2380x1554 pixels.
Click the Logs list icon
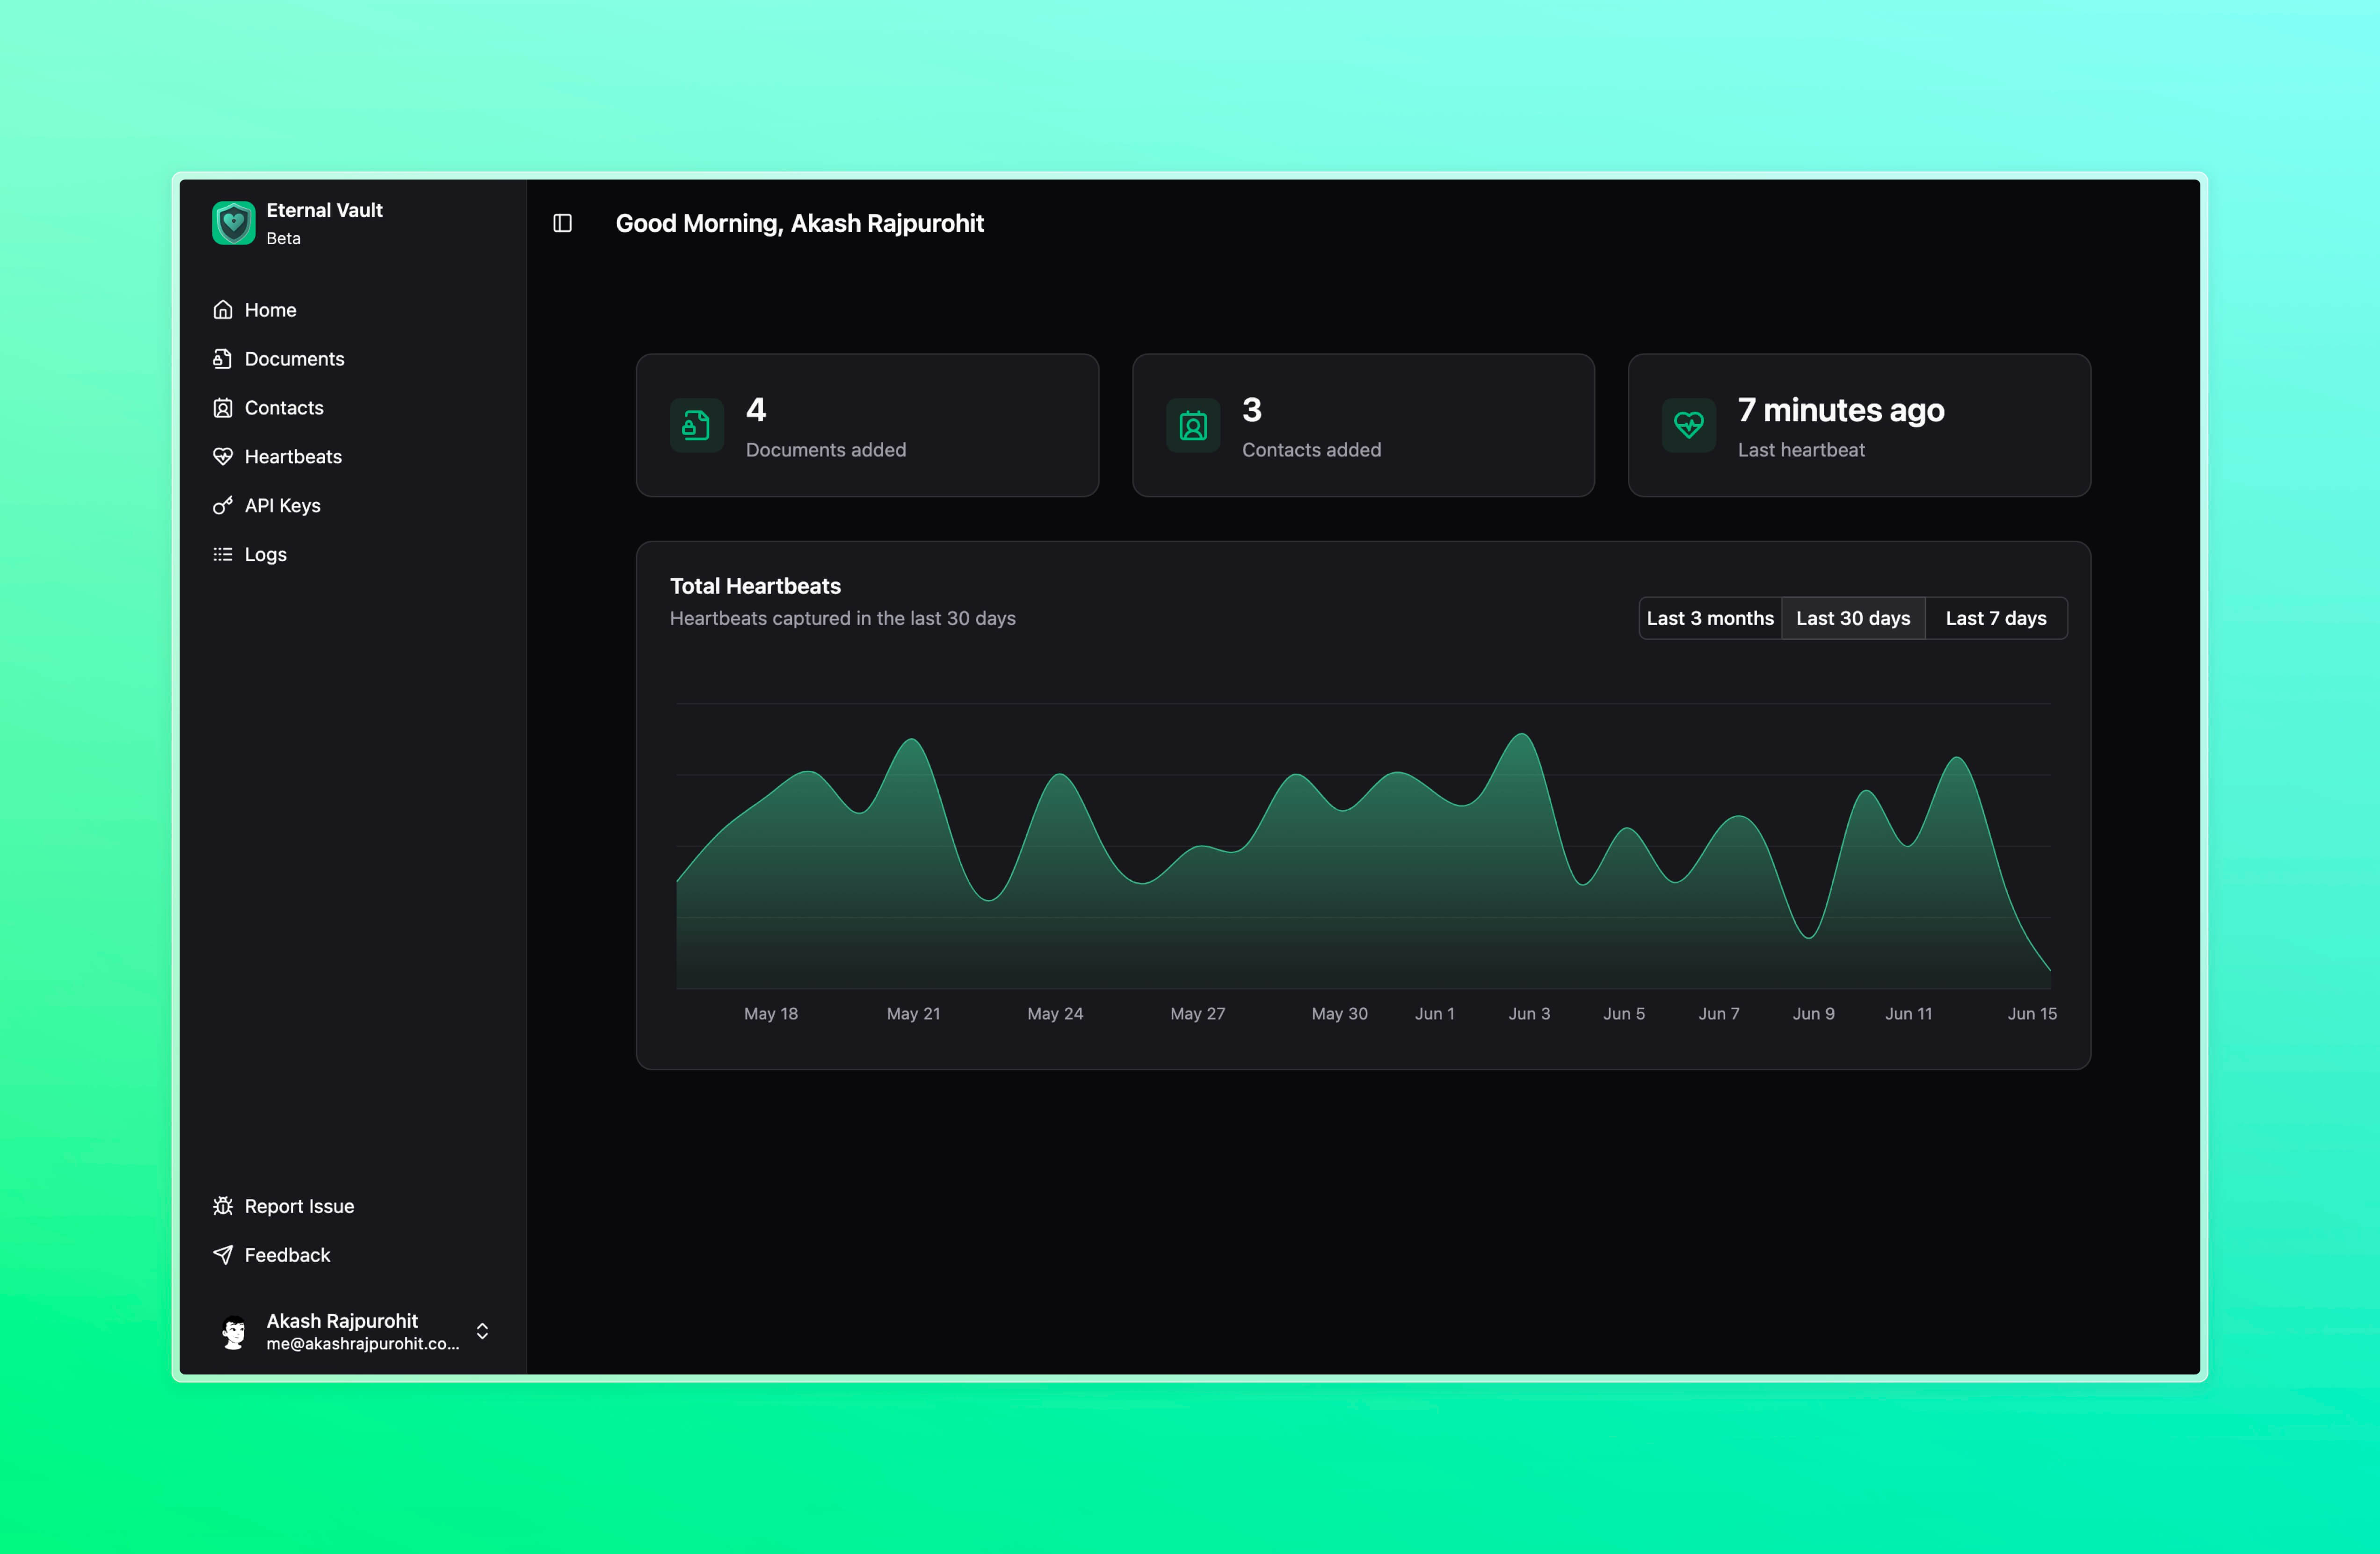223,554
